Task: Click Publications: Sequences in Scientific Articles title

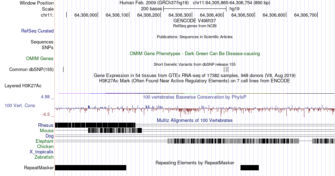Action: tap(195, 37)
